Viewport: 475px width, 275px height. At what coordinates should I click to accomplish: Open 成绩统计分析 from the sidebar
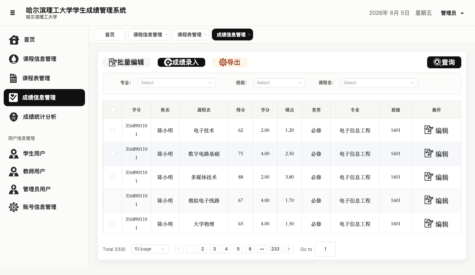coord(44,117)
